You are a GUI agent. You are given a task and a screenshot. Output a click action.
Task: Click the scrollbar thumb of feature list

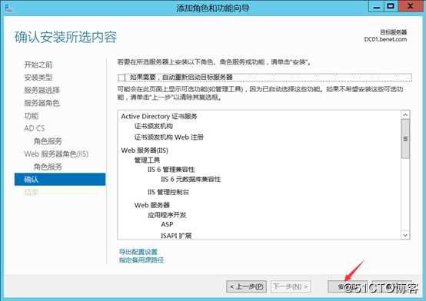point(405,139)
